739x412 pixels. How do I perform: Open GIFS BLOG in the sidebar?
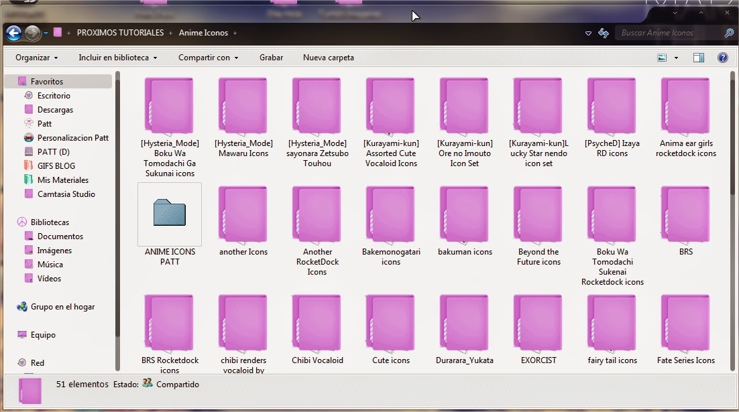click(56, 165)
